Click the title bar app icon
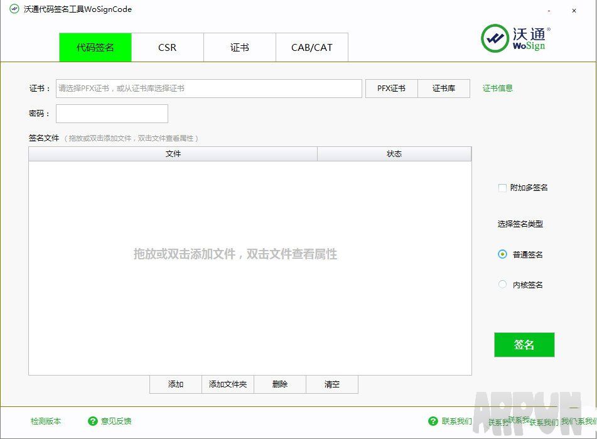 (x=14, y=9)
